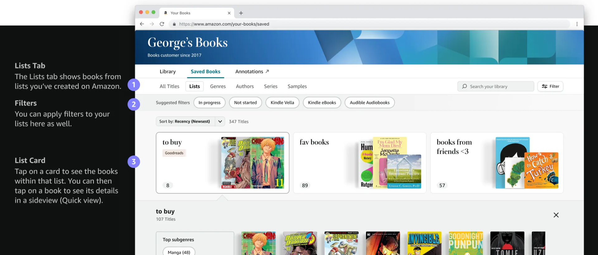Click the URL address field
The height and width of the screenshot is (255, 598).
pyautogui.click(x=370, y=24)
